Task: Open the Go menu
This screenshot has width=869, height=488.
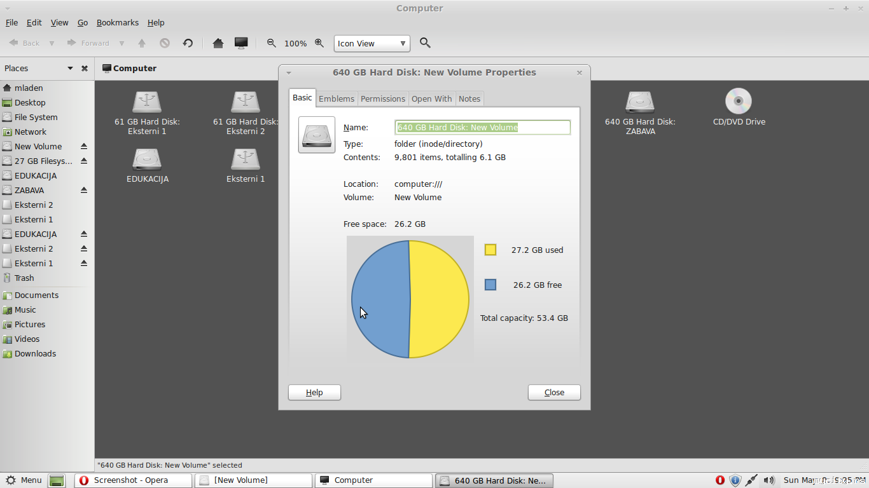Action: pyautogui.click(x=83, y=22)
